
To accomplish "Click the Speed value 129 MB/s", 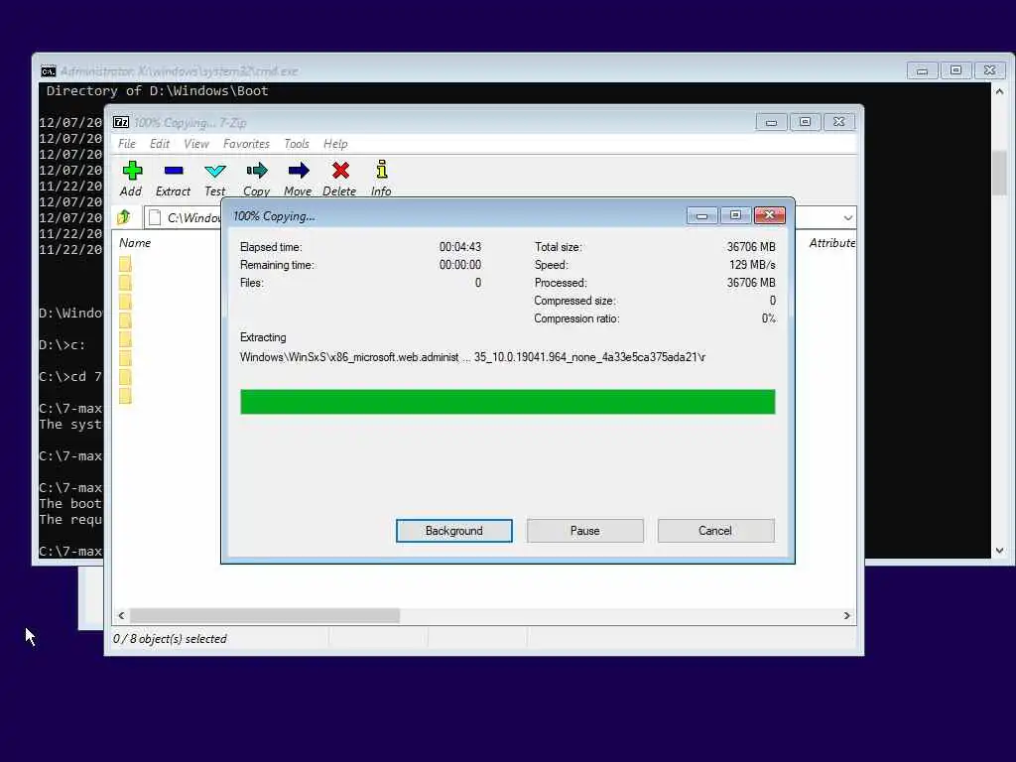I will (x=752, y=265).
